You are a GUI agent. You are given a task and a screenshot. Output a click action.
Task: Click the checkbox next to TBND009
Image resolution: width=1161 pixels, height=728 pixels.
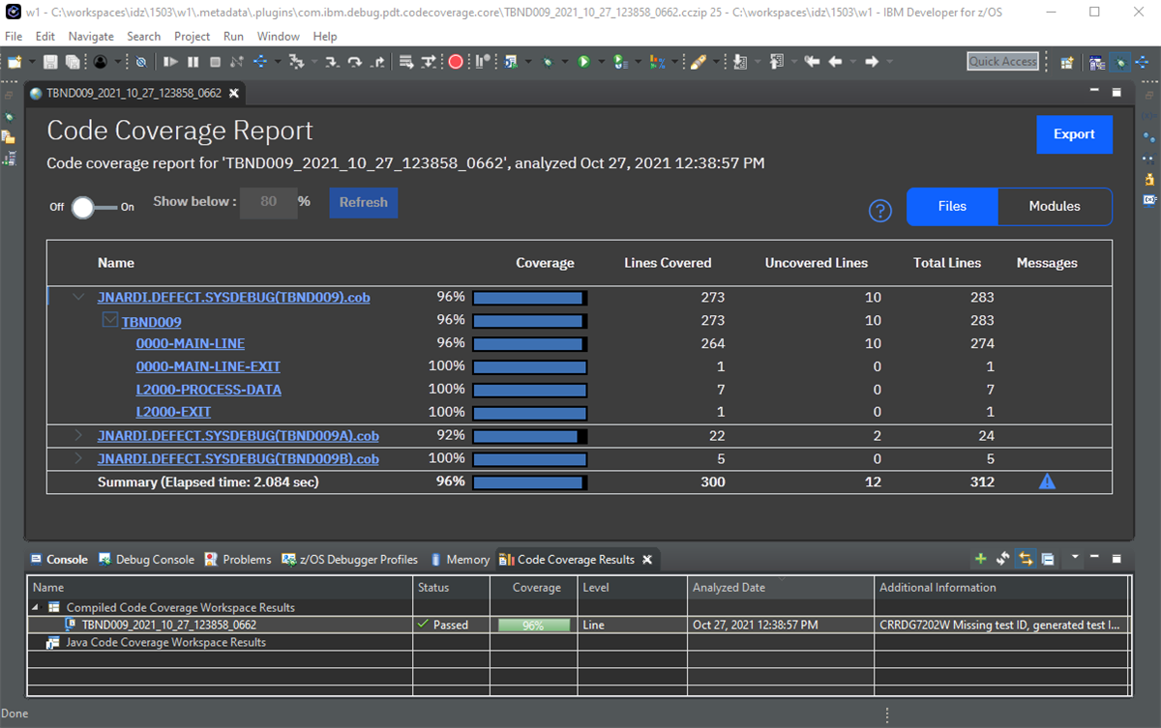(109, 319)
